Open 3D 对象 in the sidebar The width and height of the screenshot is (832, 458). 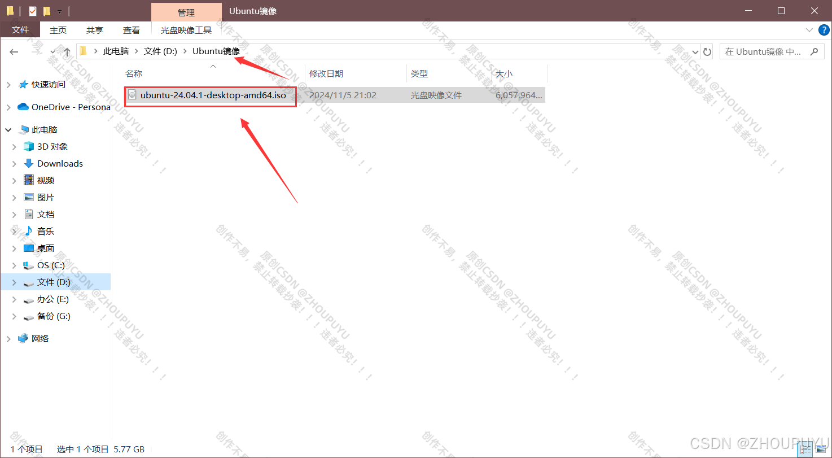tap(52, 147)
